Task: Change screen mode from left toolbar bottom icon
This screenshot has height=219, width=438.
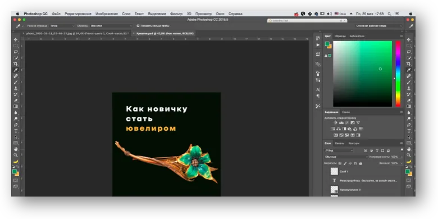Action: point(16,186)
